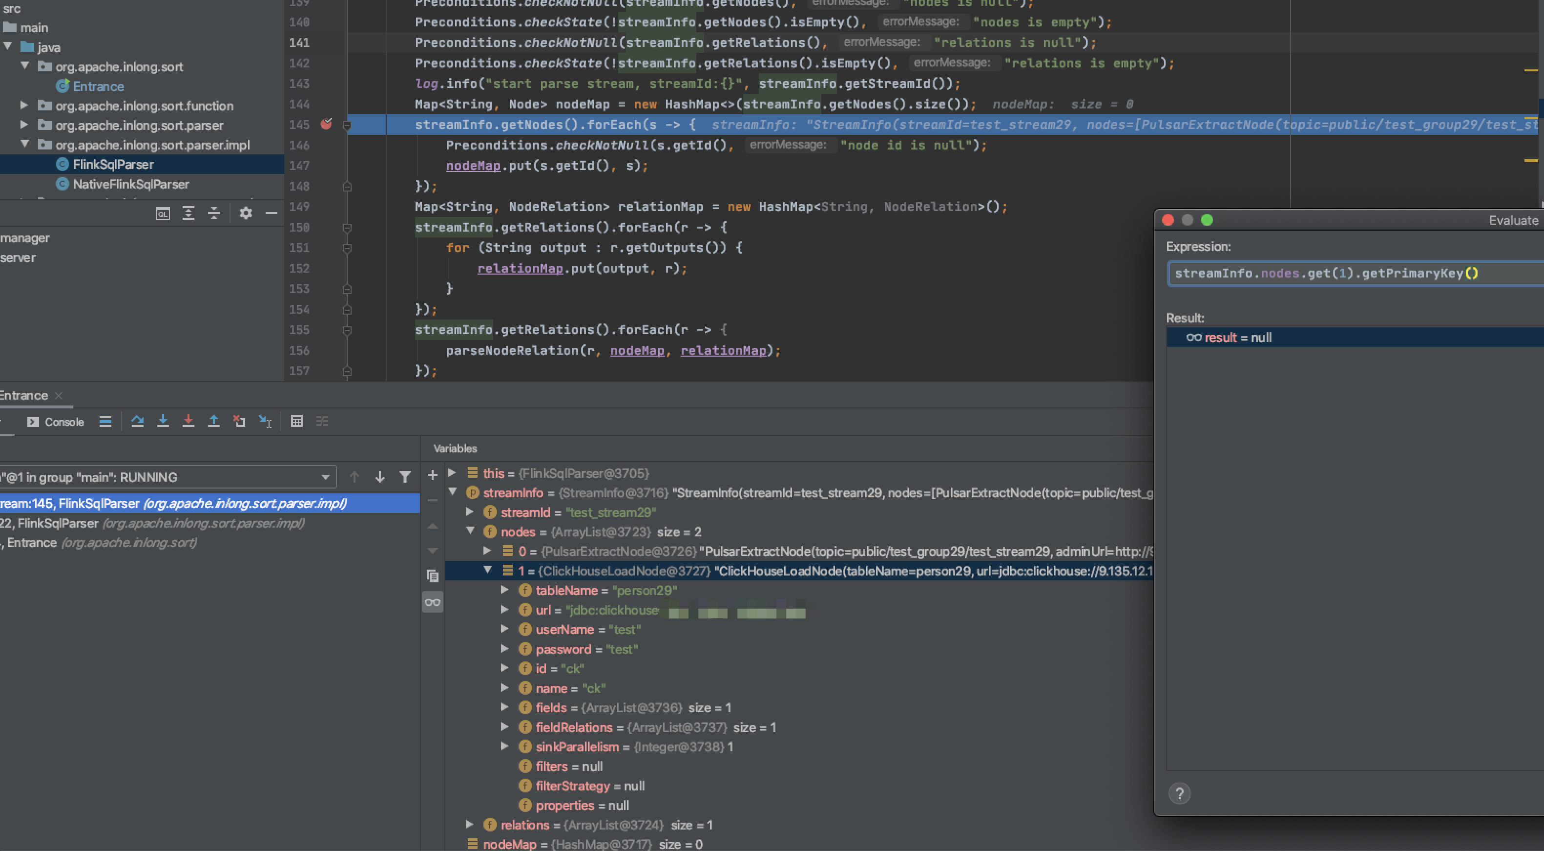Close the Entrance debug session tab
The image size is (1544, 851).
coord(59,395)
